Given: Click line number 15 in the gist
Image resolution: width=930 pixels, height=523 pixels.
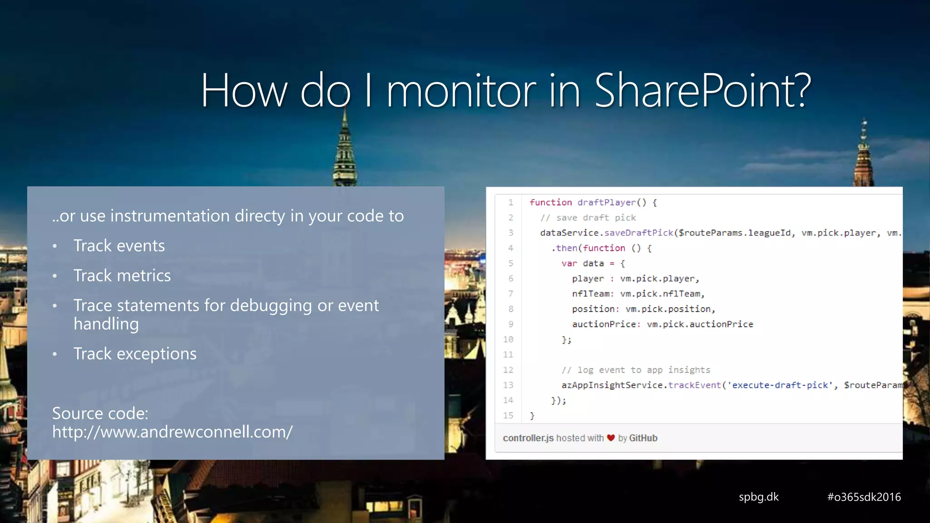Looking at the screenshot, I should tap(508, 415).
